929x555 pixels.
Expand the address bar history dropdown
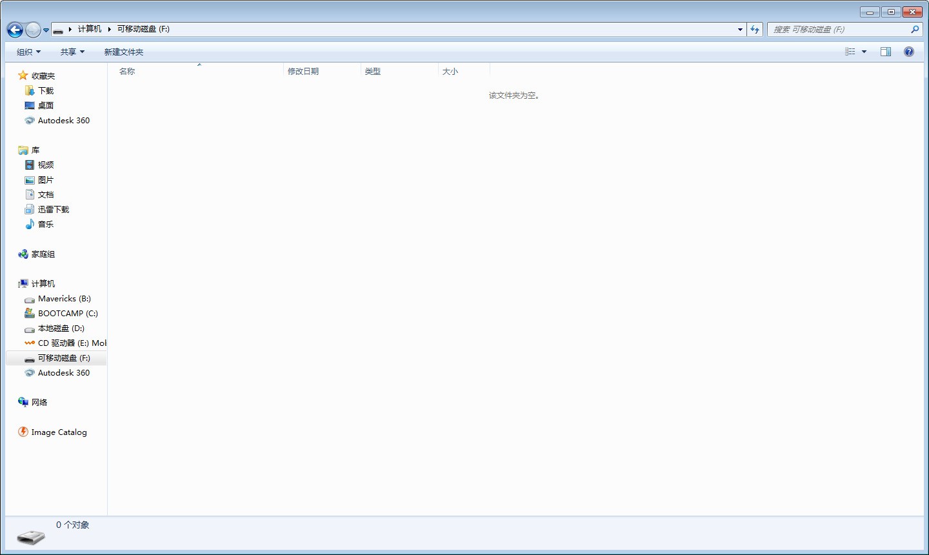[x=740, y=30]
